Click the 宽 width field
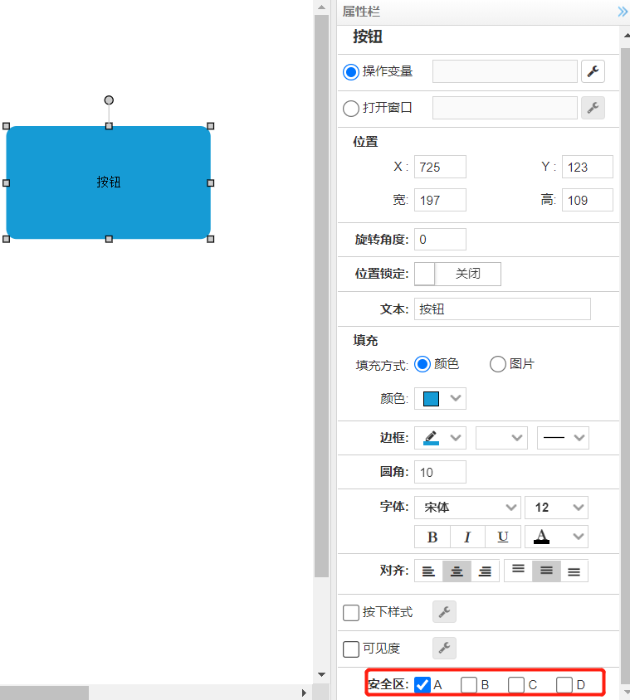 tap(440, 200)
